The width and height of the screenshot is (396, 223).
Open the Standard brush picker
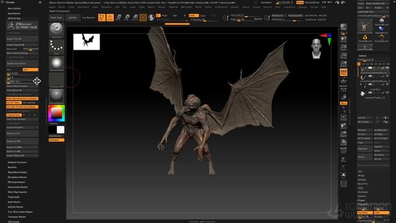(56, 30)
